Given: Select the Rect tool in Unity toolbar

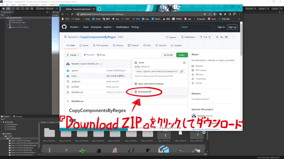Looking at the screenshot, I should pyautogui.click(x=22, y=8).
